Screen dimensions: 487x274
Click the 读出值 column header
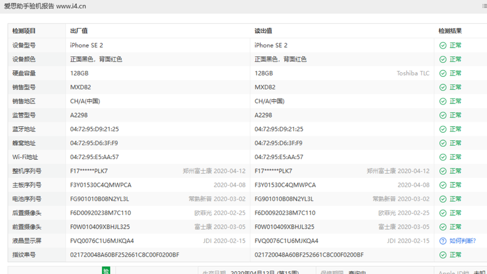pyautogui.click(x=264, y=31)
